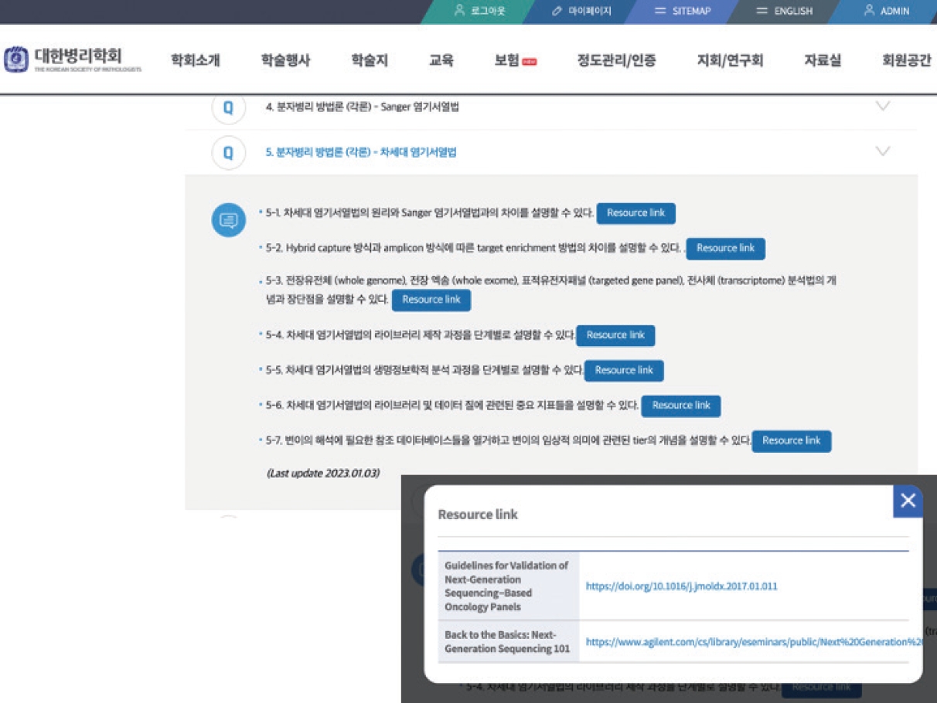Click the 로그아웃 label in the top bar

(x=488, y=11)
